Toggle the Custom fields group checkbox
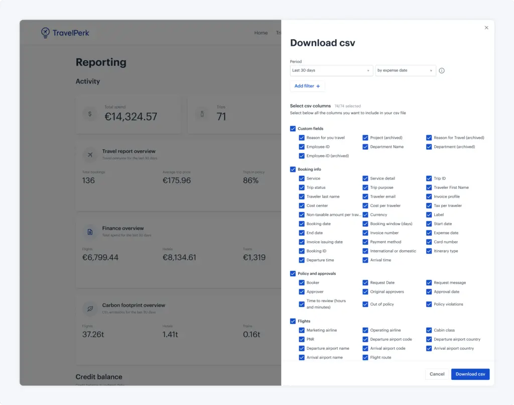This screenshot has width=514, height=405. click(293, 129)
